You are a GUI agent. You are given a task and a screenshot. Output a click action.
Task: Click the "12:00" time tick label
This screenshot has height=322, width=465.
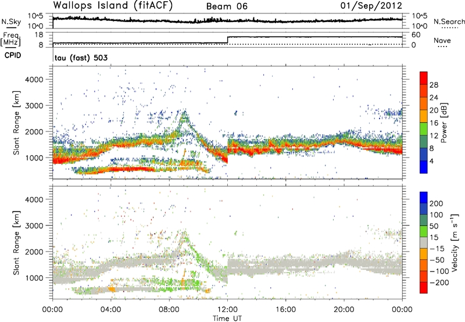227,310
